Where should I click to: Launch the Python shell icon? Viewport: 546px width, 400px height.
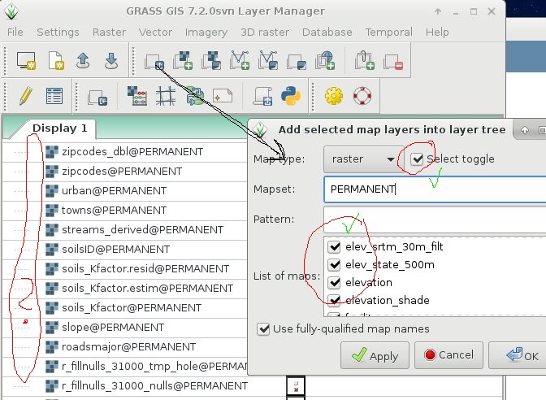291,96
